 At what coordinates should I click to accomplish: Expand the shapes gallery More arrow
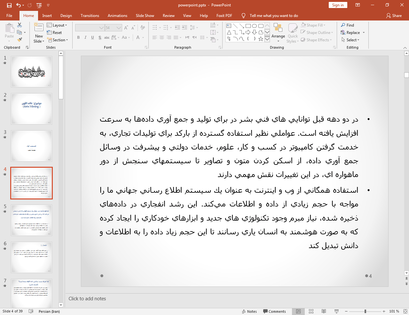click(x=267, y=39)
